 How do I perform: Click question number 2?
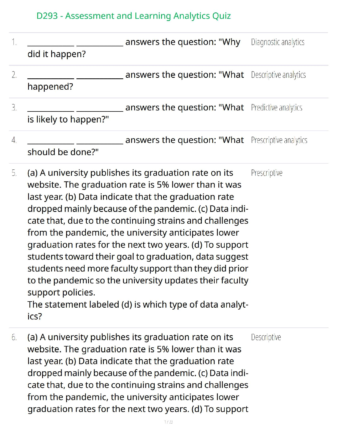(14, 75)
